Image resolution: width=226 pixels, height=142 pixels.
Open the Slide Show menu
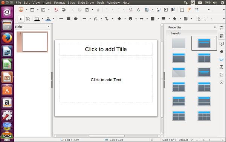click(x=86, y=3)
